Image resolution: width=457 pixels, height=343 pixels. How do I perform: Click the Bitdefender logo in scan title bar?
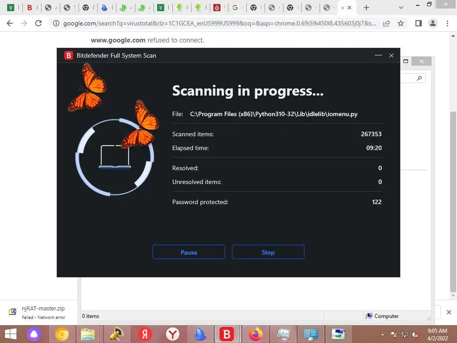click(x=68, y=55)
